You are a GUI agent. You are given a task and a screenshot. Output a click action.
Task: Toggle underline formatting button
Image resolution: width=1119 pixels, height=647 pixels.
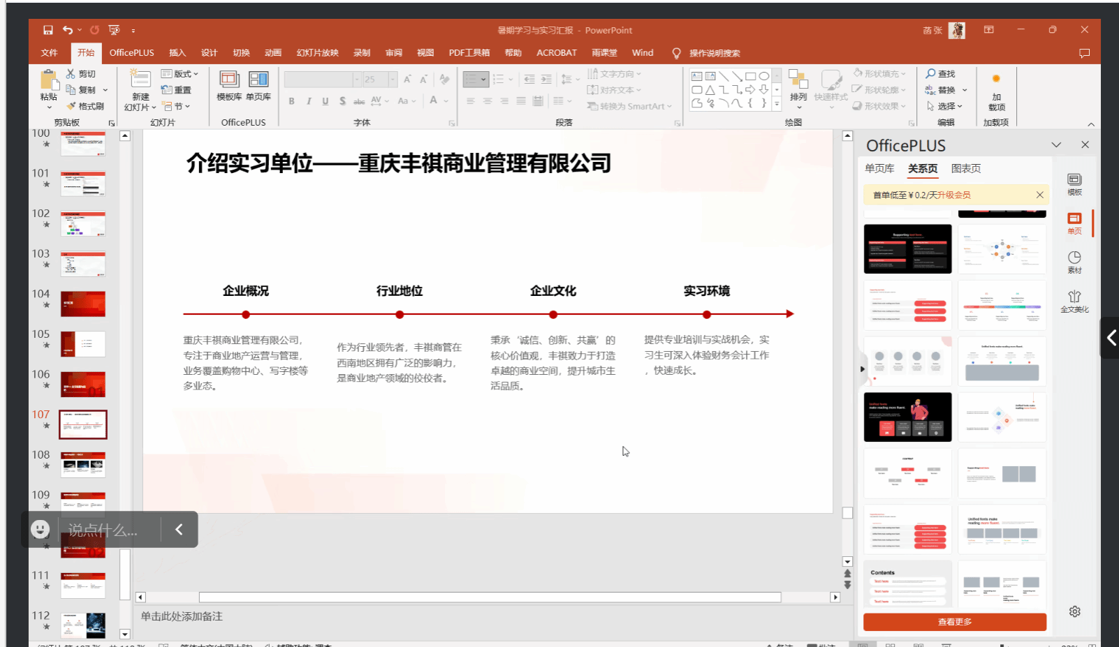(x=326, y=101)
